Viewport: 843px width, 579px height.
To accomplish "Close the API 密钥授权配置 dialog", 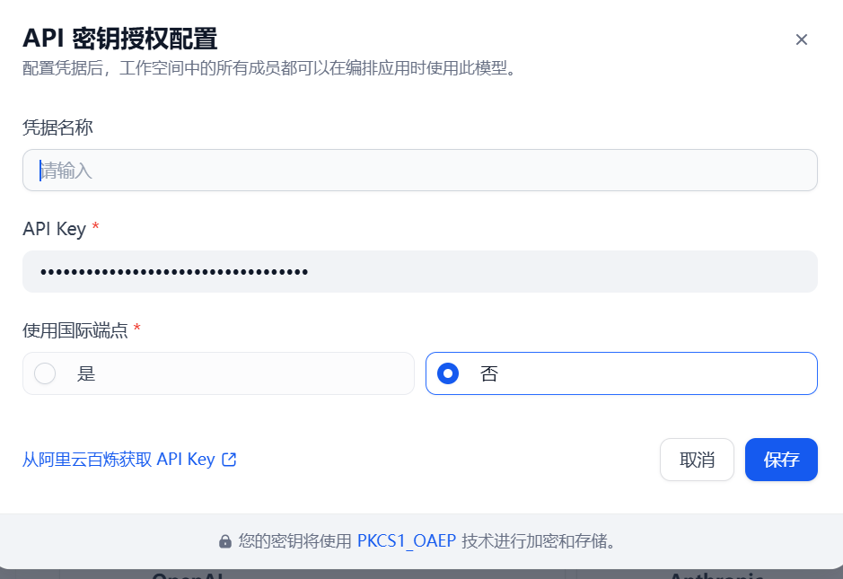I will pos(801,39).
